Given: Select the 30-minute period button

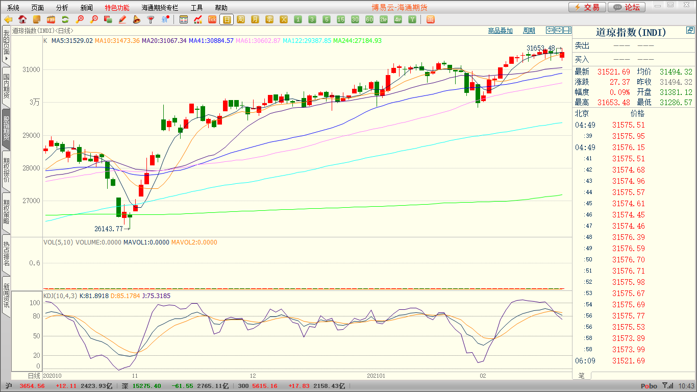Looking at the screenshot, I should [x=355, y=19].
